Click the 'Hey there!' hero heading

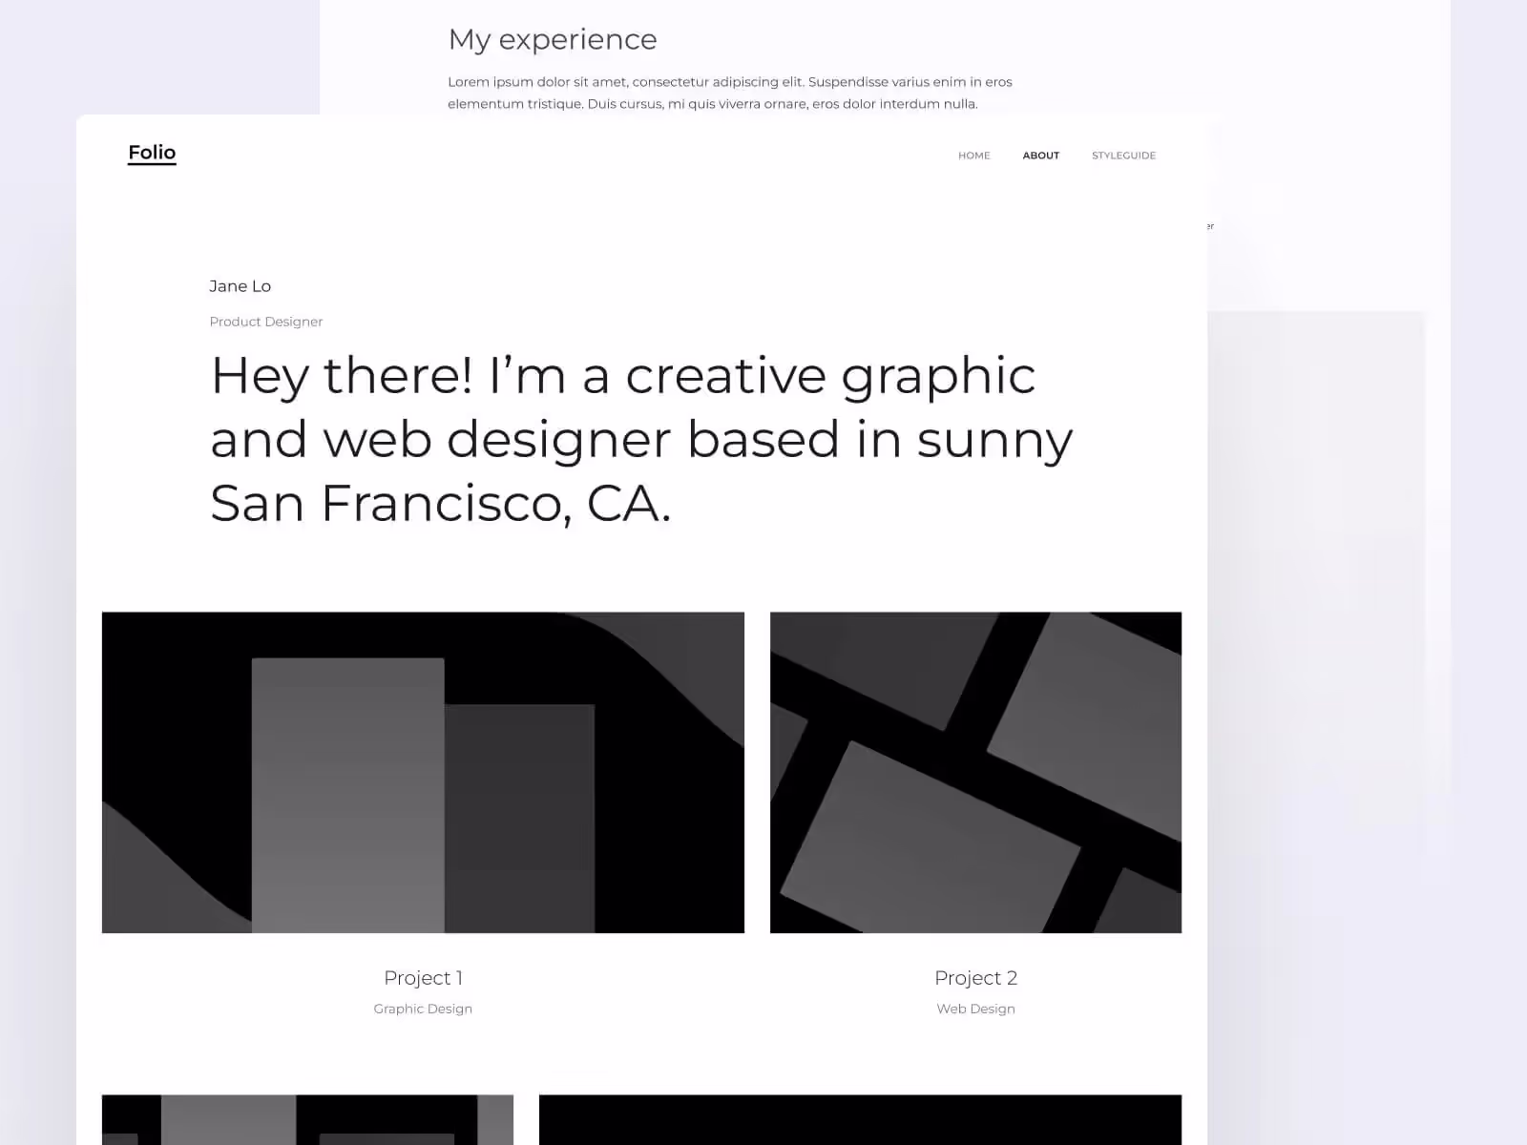(x=641, y=439)
